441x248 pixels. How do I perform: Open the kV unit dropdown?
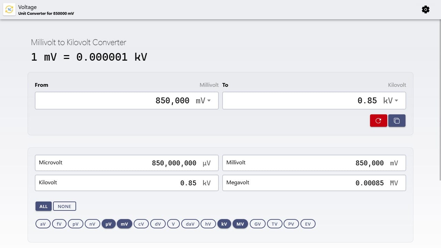point(391,100)
